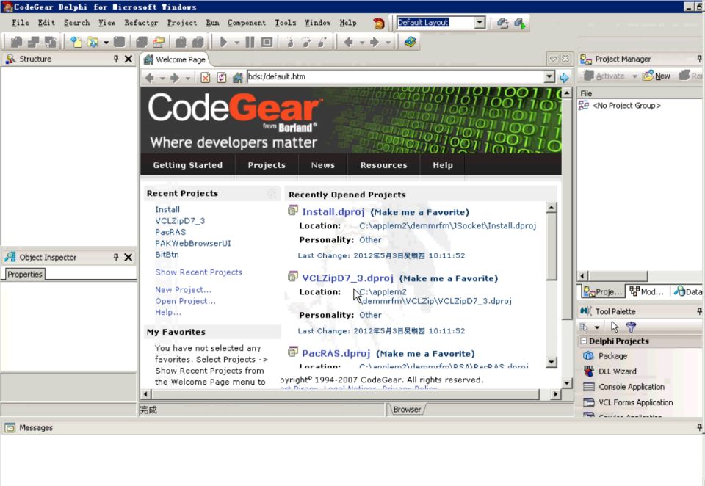The width and height of the screenshot is (705, 486).
Task: Click the Show Recent Projects link
Action: click(198, 272)
